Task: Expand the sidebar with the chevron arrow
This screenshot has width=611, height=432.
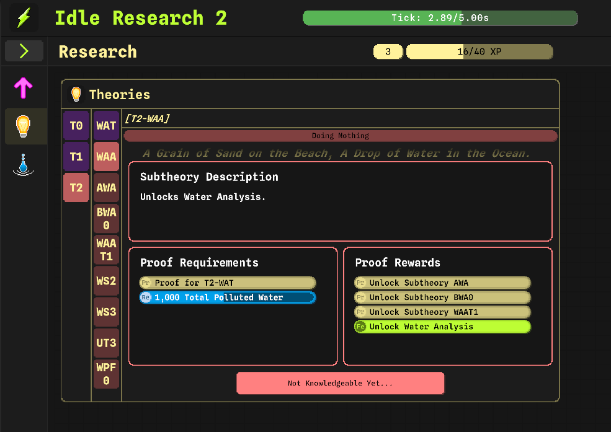Action: click(24, 51)
